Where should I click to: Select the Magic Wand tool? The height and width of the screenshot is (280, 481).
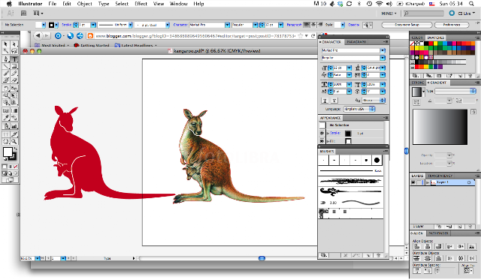pyautogui.click(x=6, y=51)
